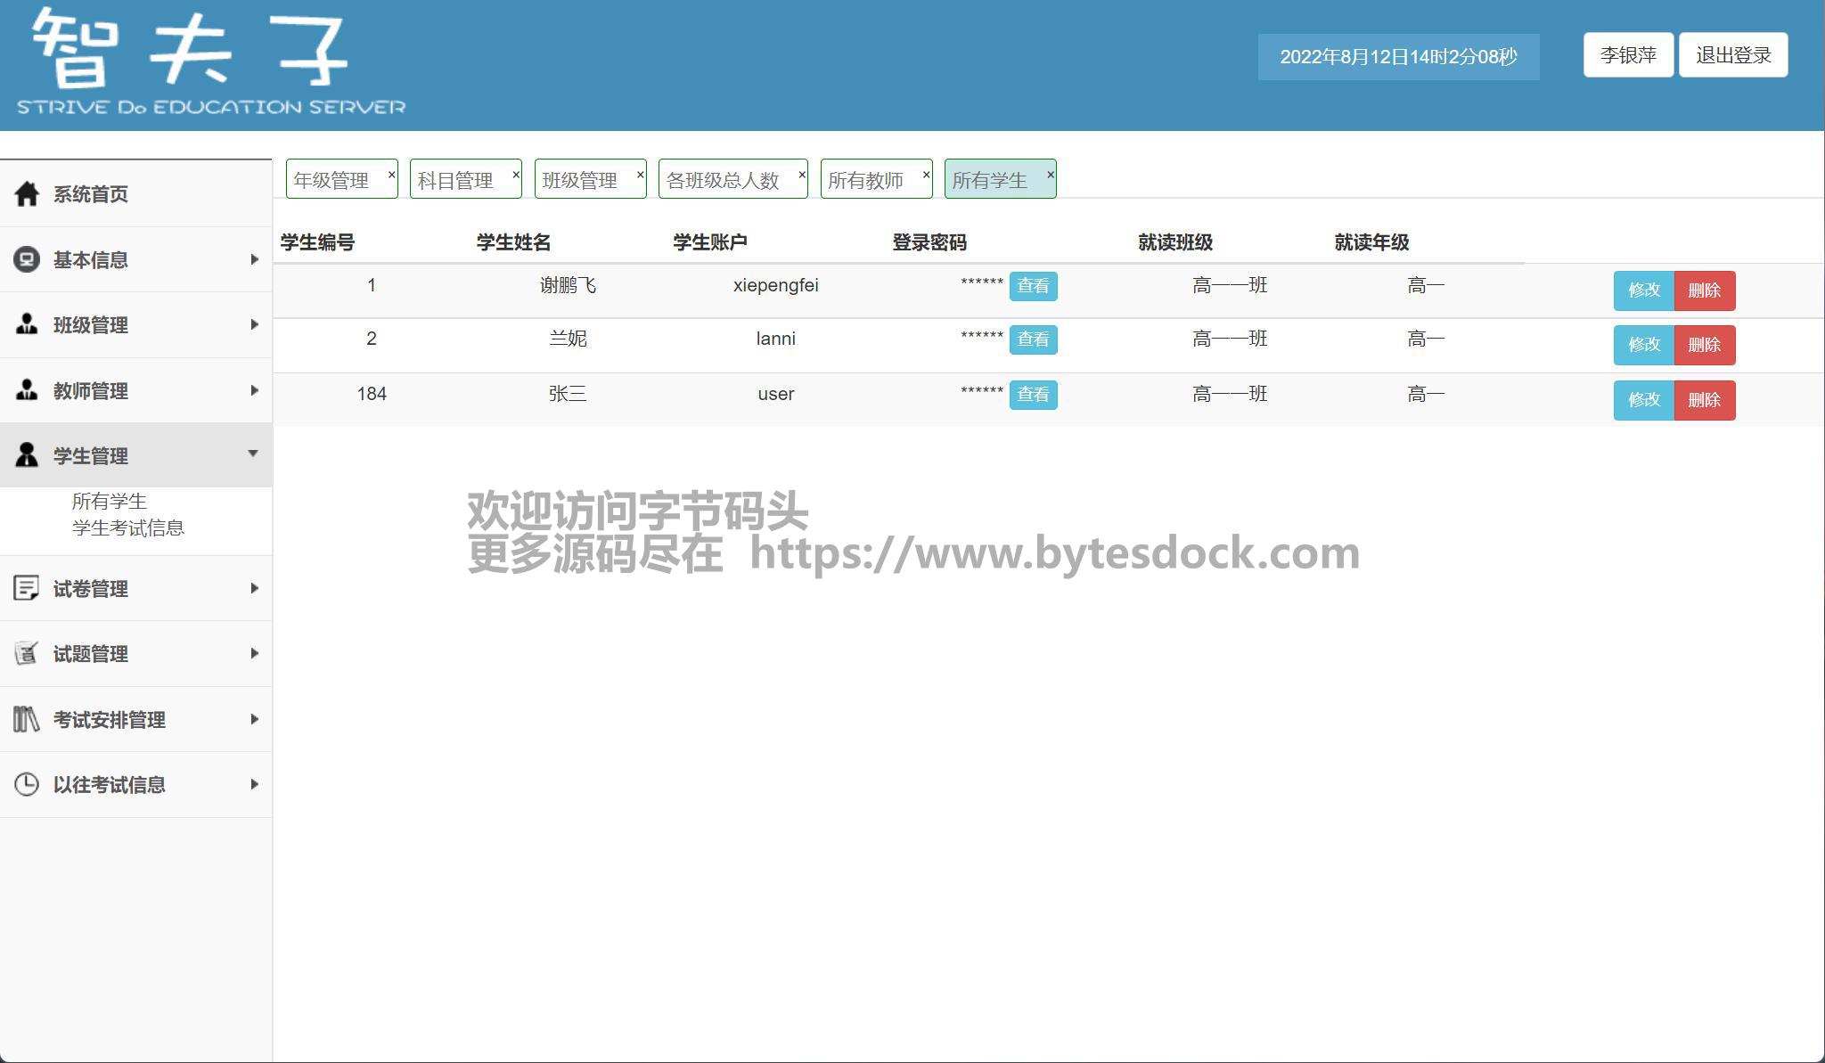View password for student 谢鹏飞

1033,286
